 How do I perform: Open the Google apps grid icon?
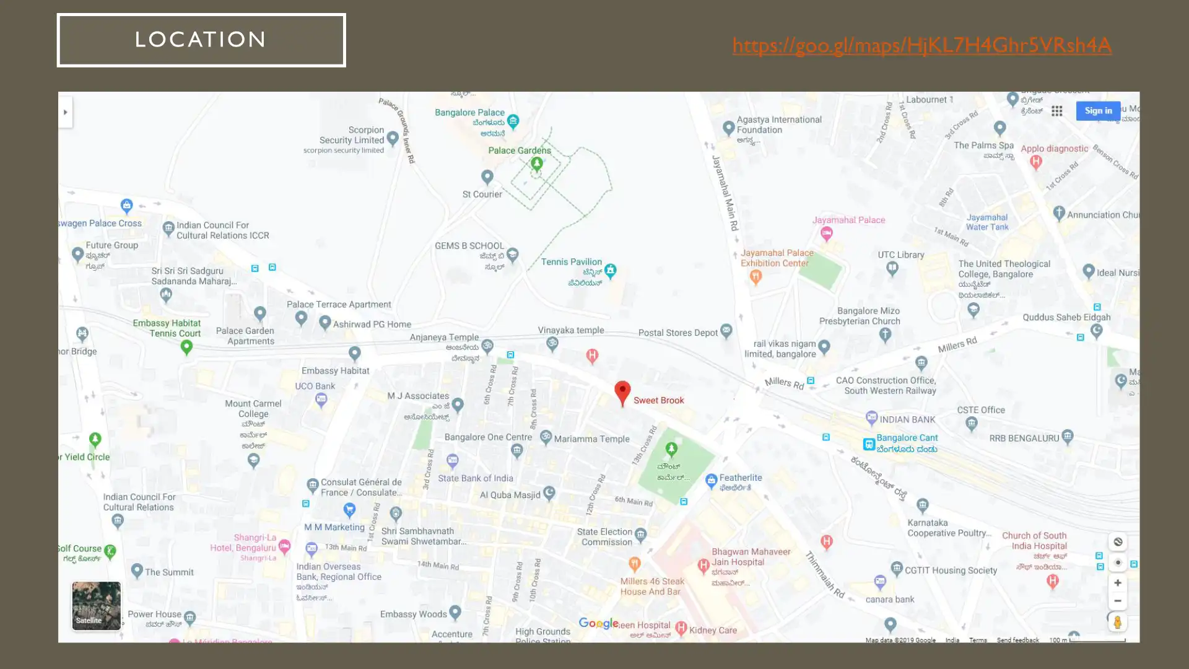1056,111
